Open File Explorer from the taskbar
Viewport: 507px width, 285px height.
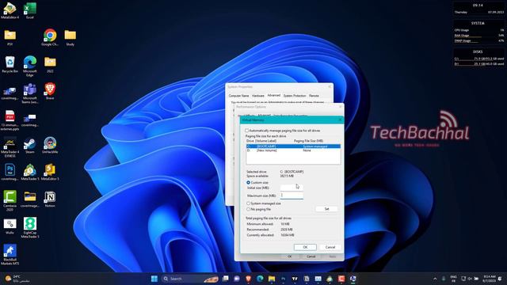[x=272, y=279]
